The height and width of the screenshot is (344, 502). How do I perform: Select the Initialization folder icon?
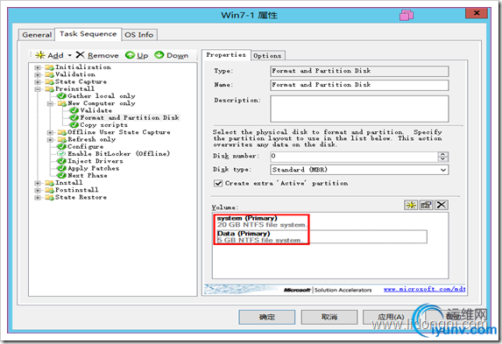click(49, 67)
